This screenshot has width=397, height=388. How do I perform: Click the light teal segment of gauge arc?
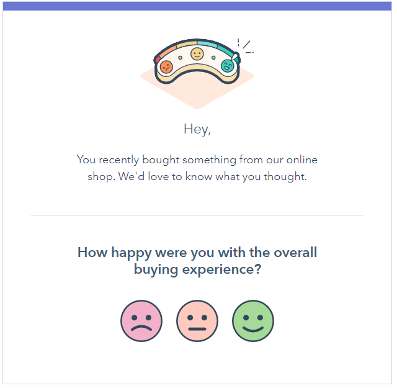click(207, 44)
